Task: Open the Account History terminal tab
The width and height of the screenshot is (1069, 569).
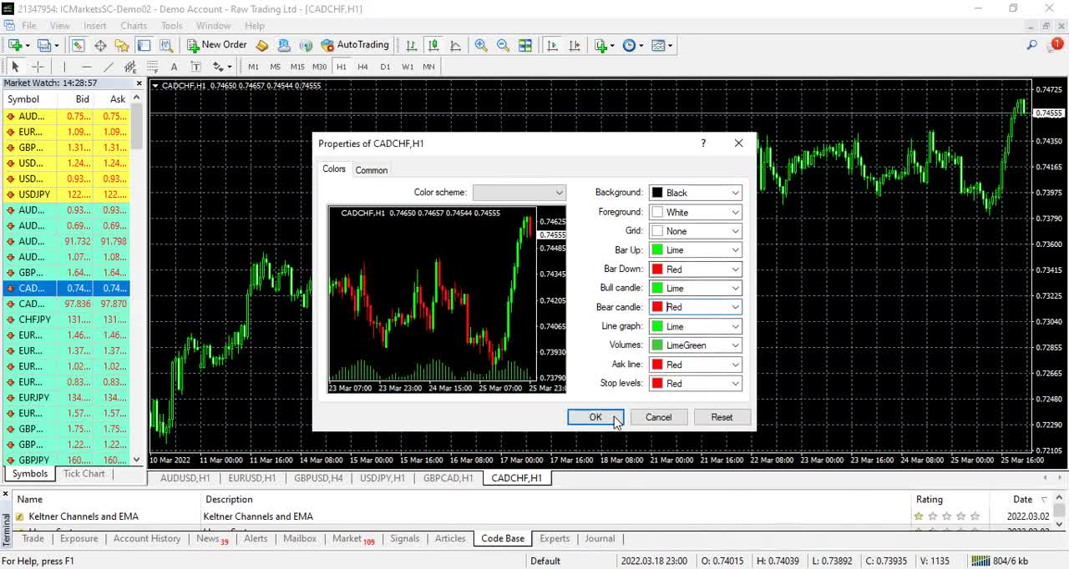Action: click(x=147, y=539)
